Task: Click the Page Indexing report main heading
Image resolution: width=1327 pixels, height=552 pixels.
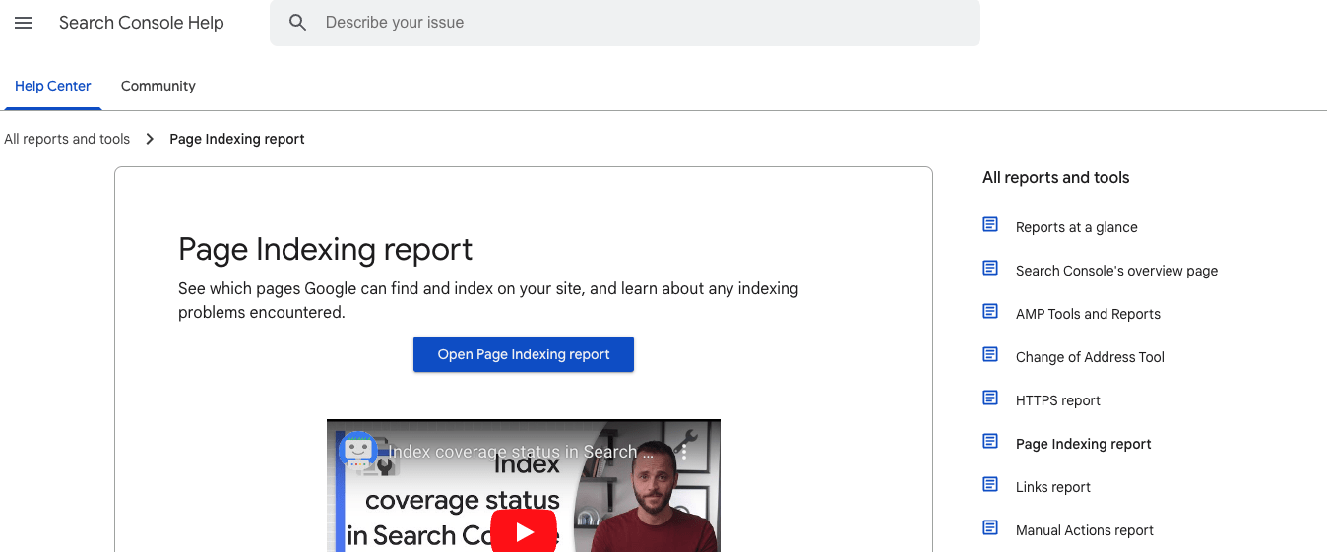Action: click(x=326, y=250)
